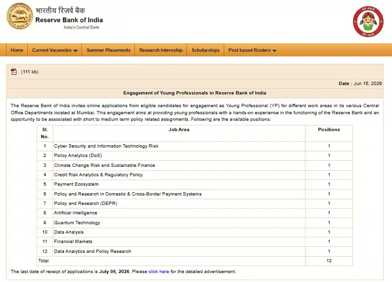Select the 'Policy and Research (DEPR)' row
Viewport: 392px width, 282px height.
tap(195, 204)
